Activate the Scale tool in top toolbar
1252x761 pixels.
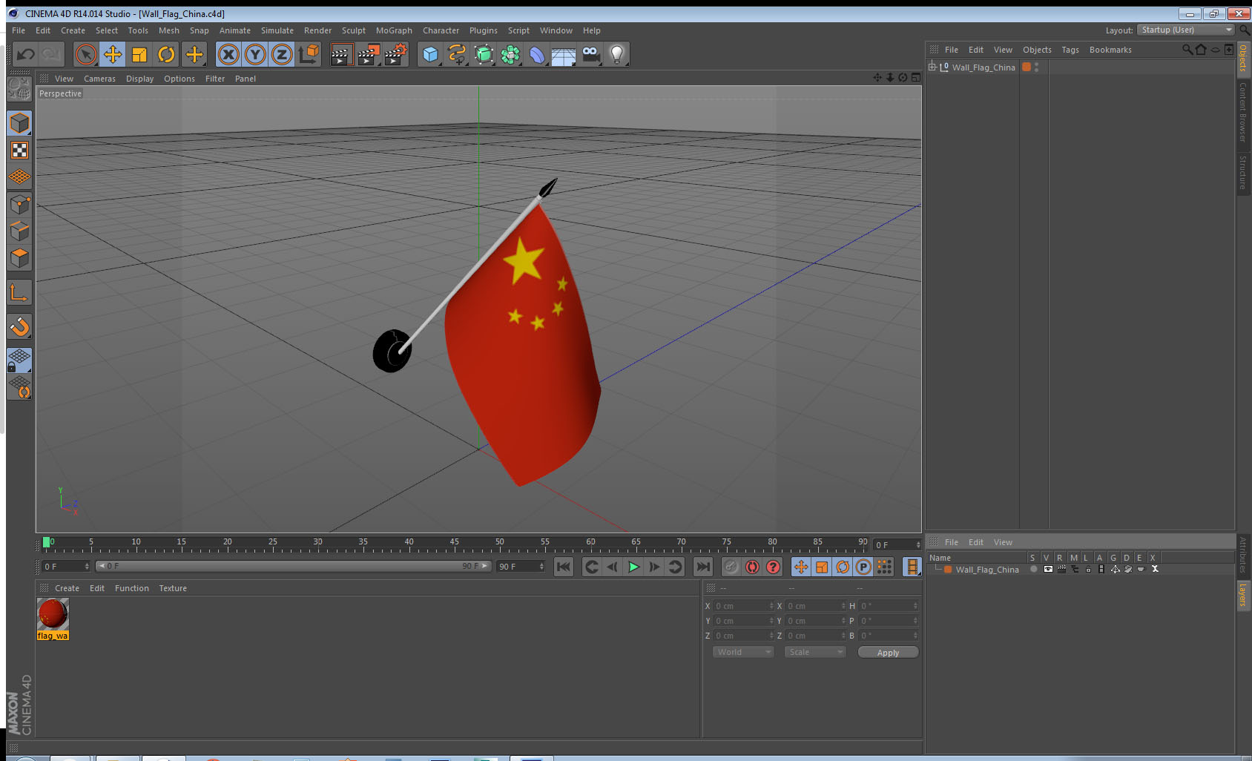coord(139,54)
